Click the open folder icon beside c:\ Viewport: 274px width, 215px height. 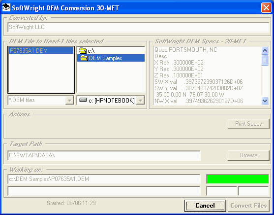[83, 51]
